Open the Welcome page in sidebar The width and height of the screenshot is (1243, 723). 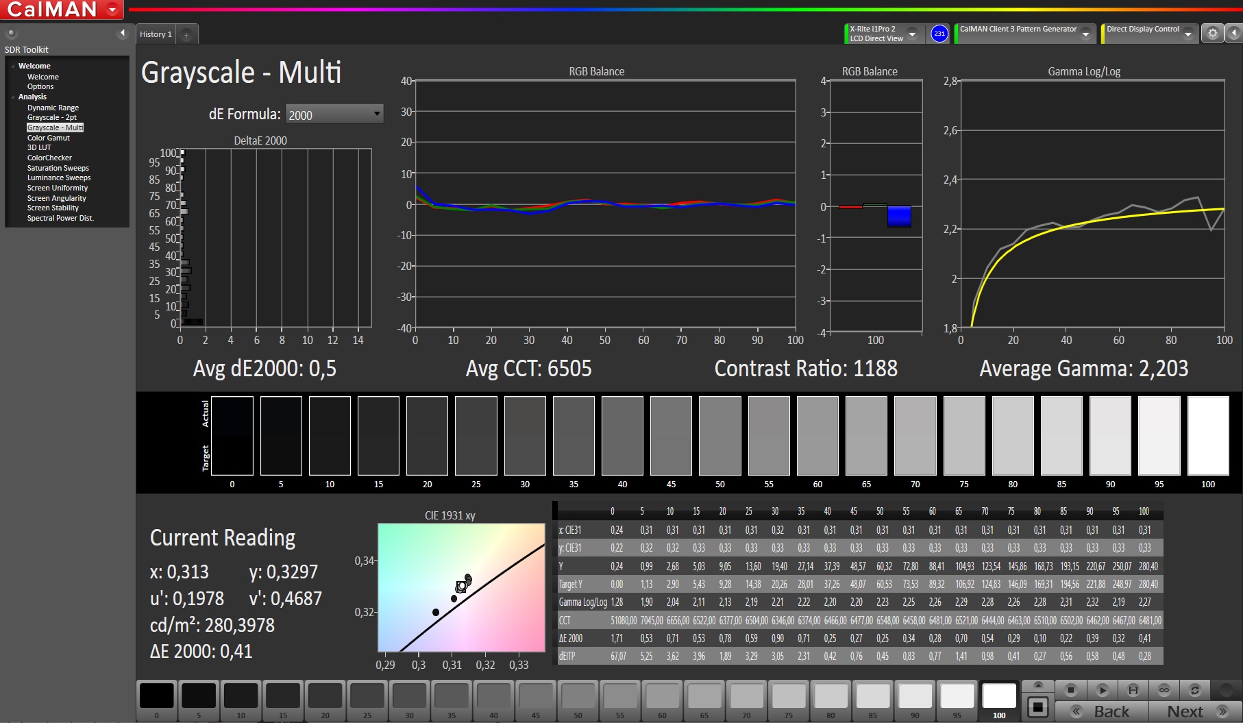[x=42, y=77]
